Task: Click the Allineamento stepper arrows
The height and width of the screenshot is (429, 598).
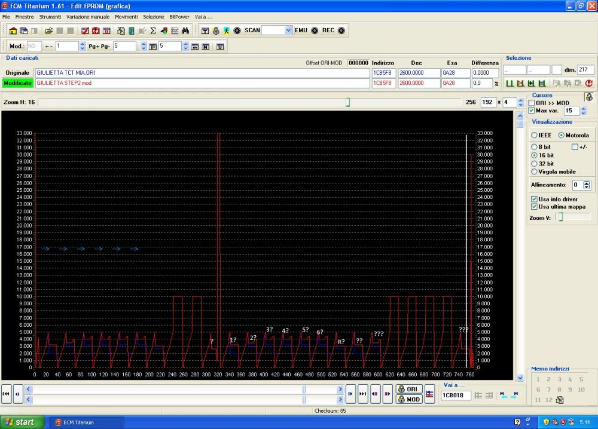Action: (587, 185)
